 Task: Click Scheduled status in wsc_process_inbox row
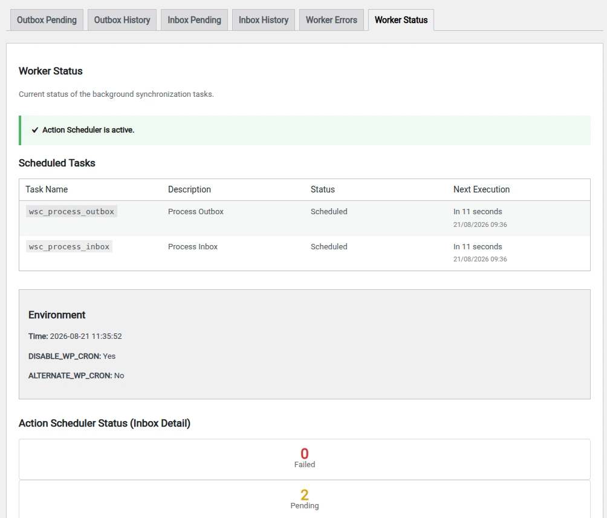(x=329, y=247)
